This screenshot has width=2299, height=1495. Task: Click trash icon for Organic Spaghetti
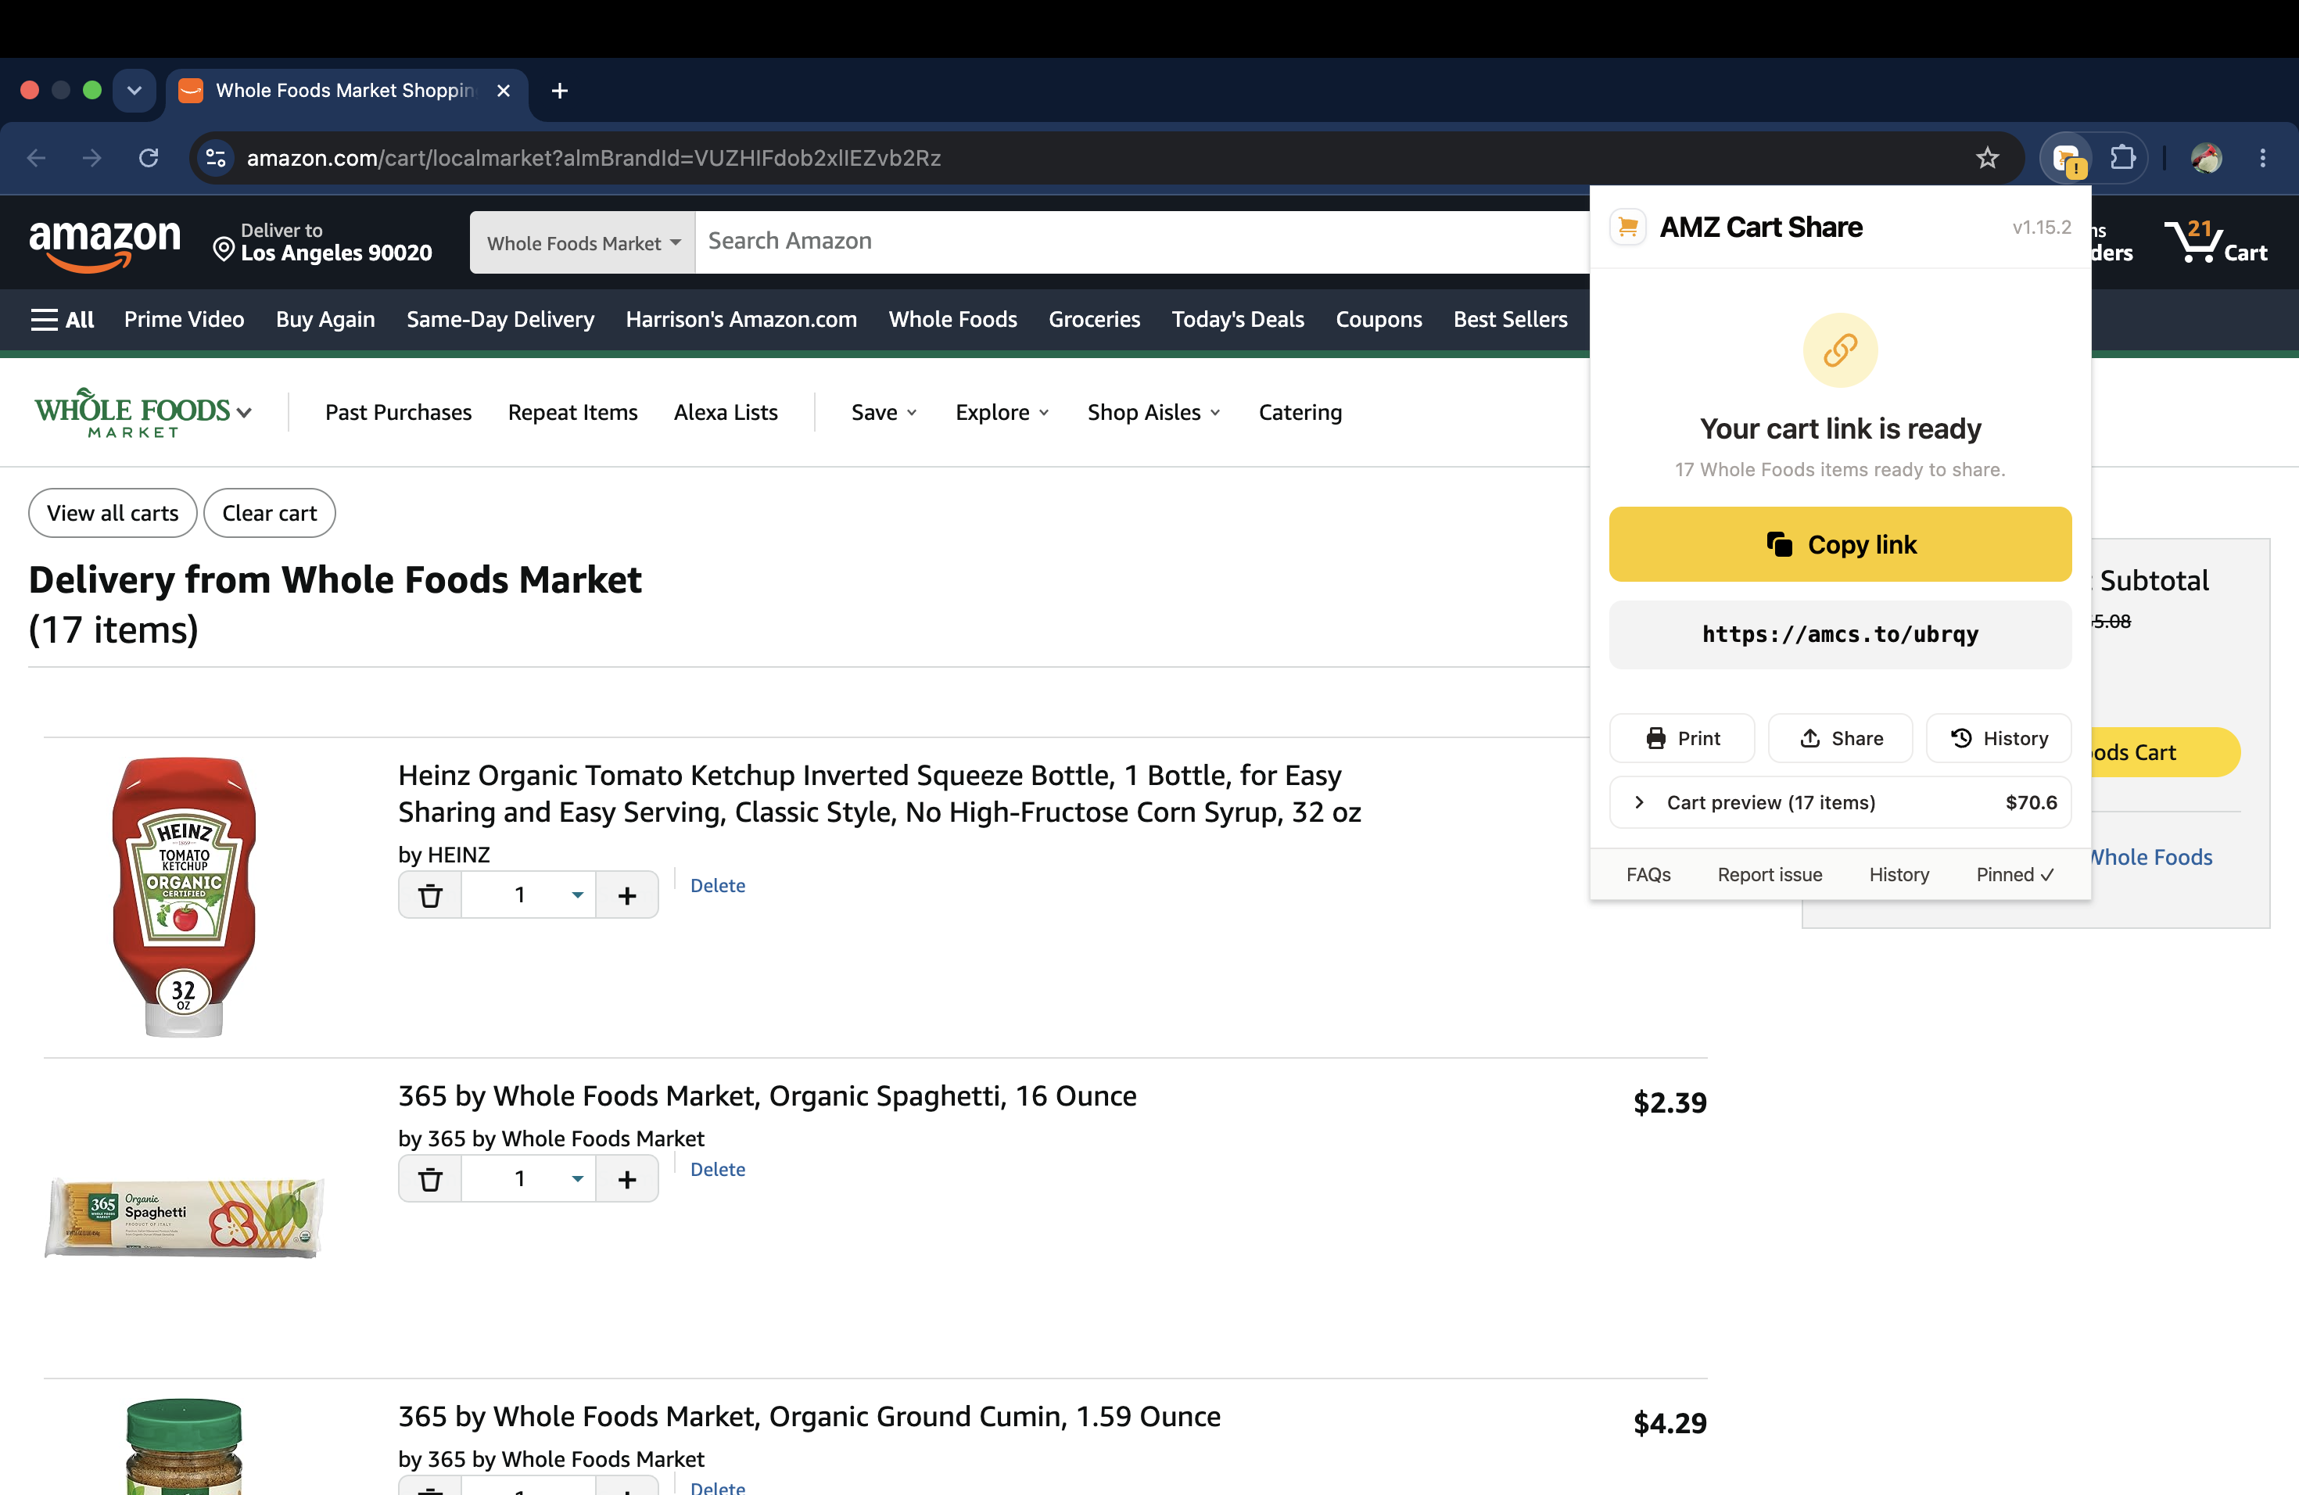point(431,1179)
